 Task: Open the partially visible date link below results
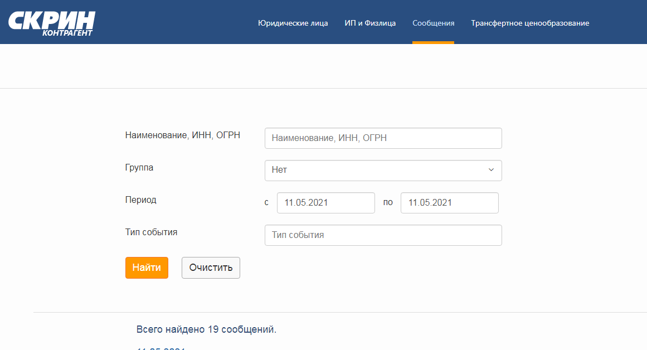tap(160, 348)
